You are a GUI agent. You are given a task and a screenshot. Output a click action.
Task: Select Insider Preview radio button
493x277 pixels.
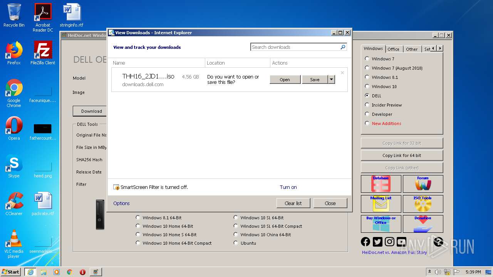[x=367, y=105]
